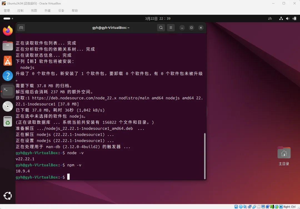Click the terminal vertical scrollbar

click(205, 156)
